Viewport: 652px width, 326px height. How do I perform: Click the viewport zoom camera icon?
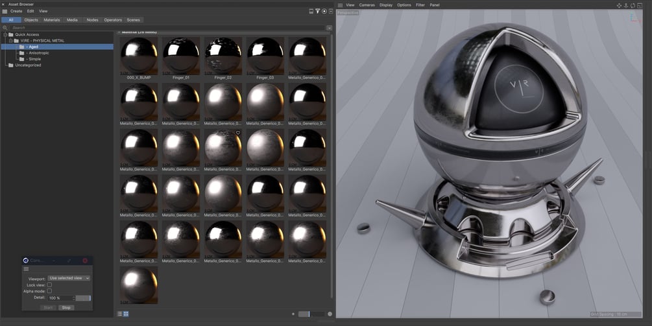pos(626,5)
